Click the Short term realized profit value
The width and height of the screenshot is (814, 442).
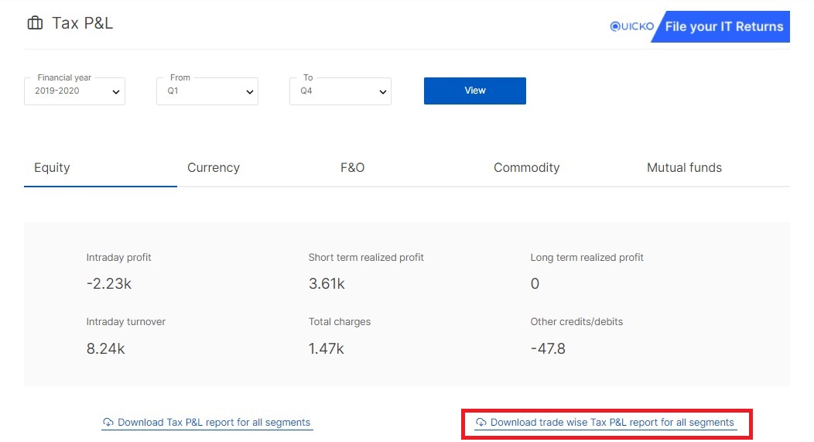point(327,283)
